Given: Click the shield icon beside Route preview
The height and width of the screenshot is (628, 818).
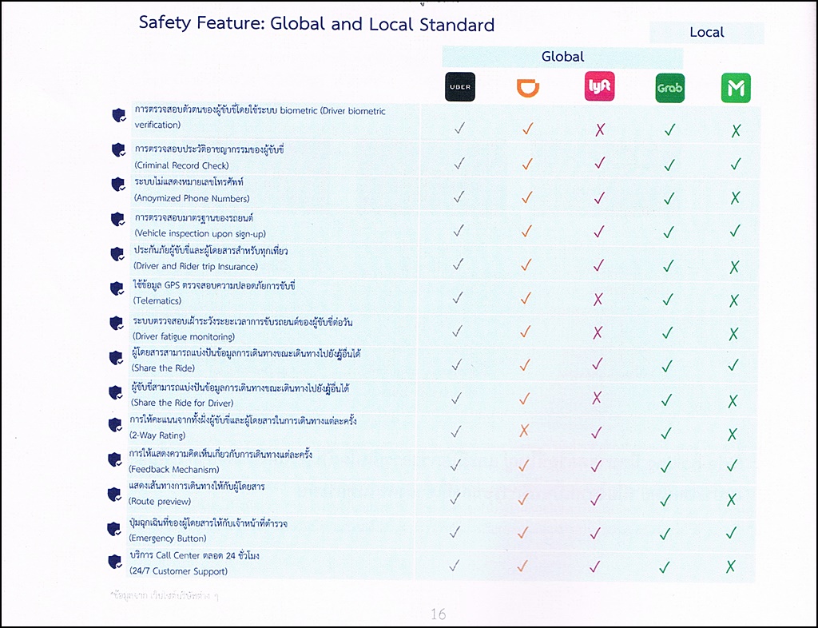Looking at the screenshot, I should tap(117, 493).
